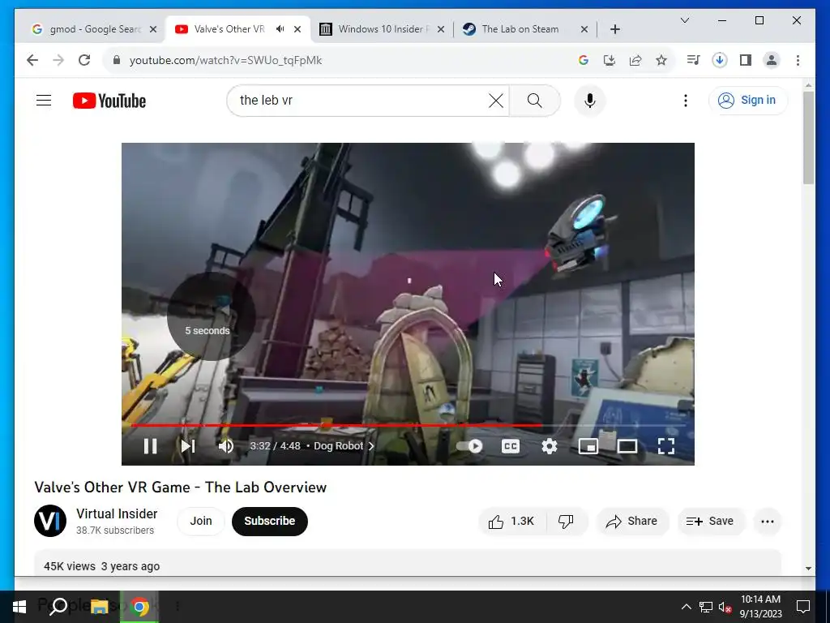Expand the Dog Robot chapter list
This screenshot has height=623, width=830.
click(344, 446)
